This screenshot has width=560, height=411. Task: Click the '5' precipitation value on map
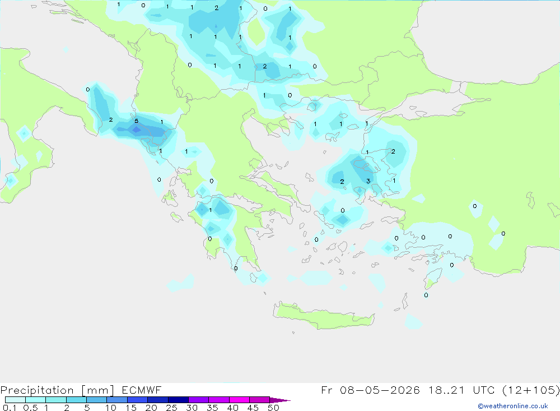pyautogui.click(x=136, y=121)
